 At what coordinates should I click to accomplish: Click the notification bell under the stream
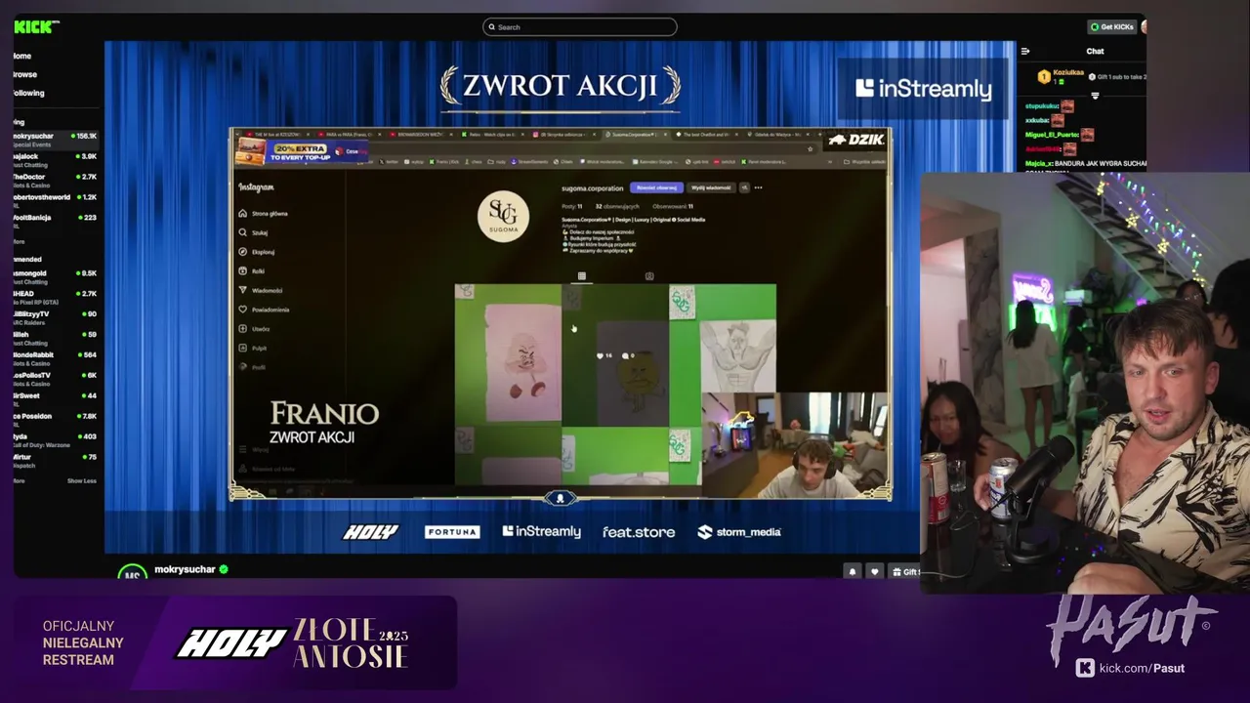(852, 572)
